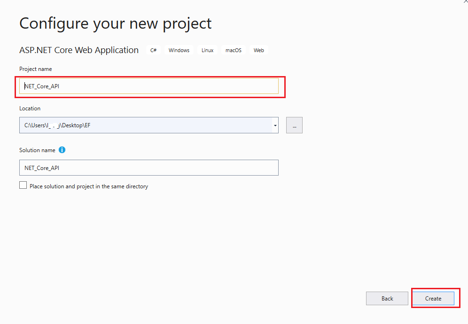Click the macOS platform tag

click(233, 50)
